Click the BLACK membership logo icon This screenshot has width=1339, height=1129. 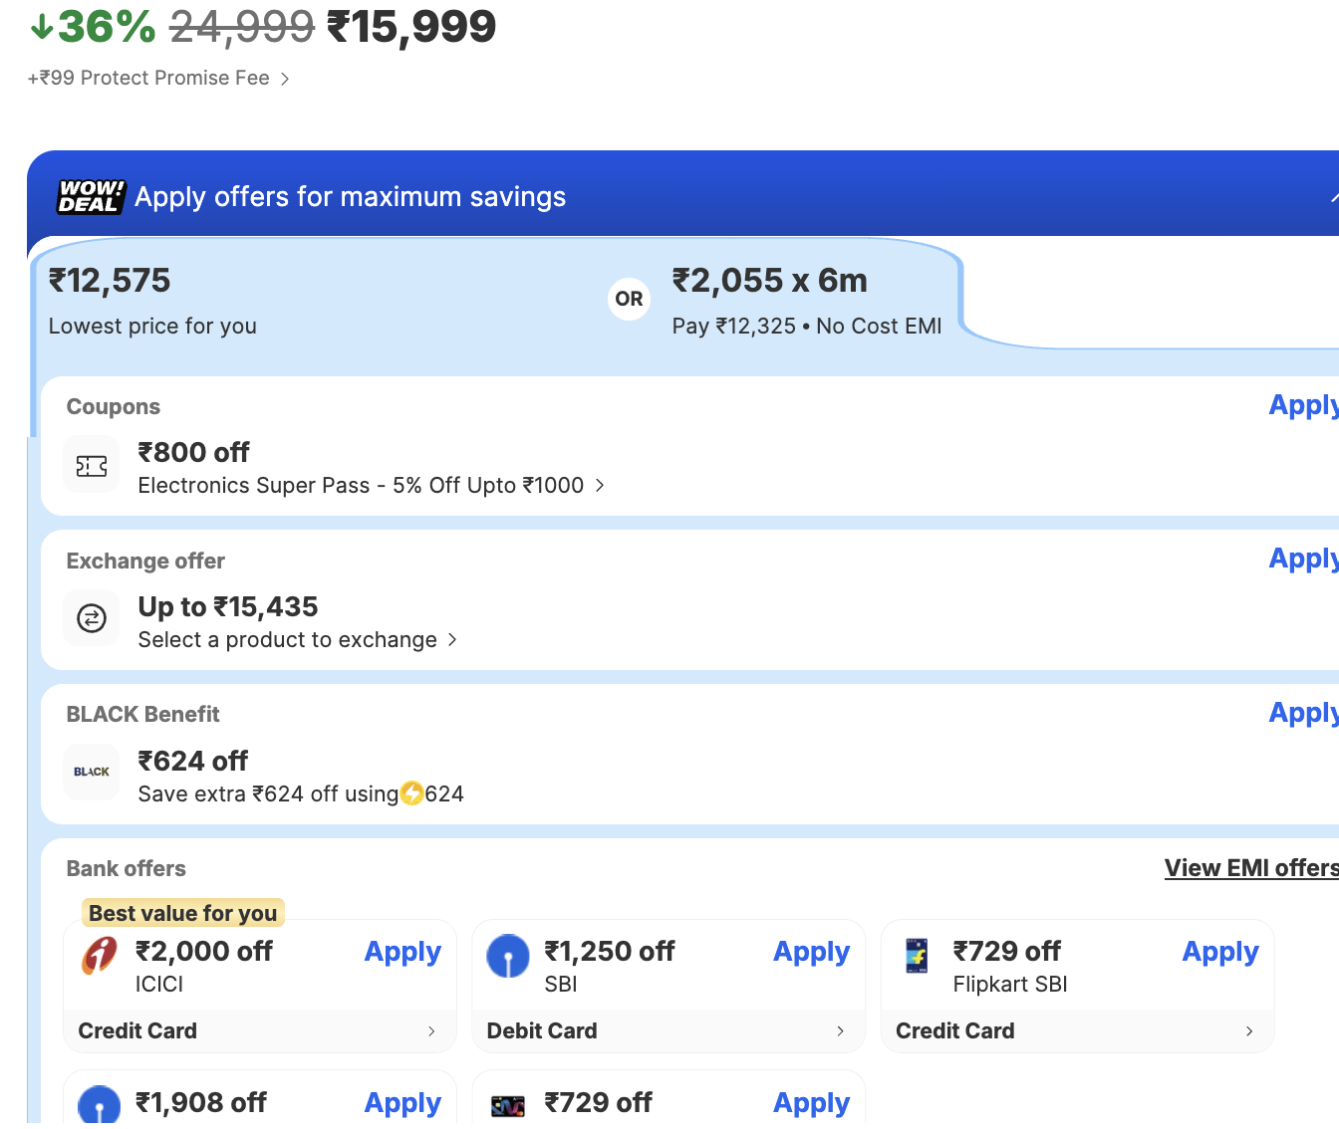coord(92,773)
